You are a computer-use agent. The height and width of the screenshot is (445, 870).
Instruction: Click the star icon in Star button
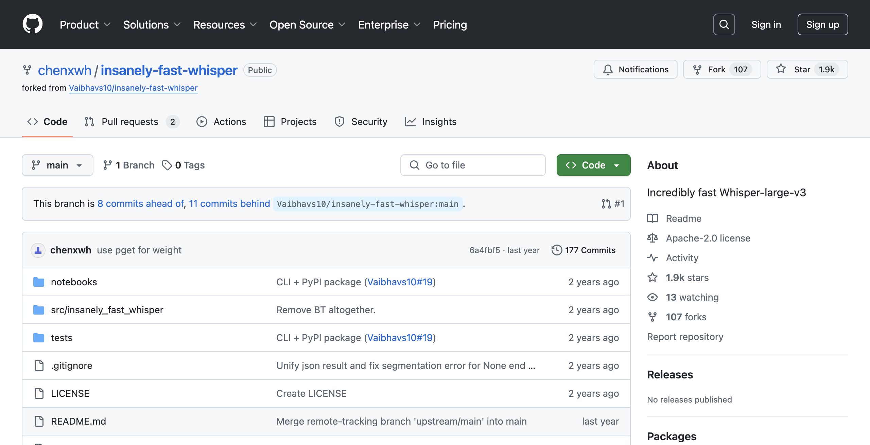pos(781,69)
